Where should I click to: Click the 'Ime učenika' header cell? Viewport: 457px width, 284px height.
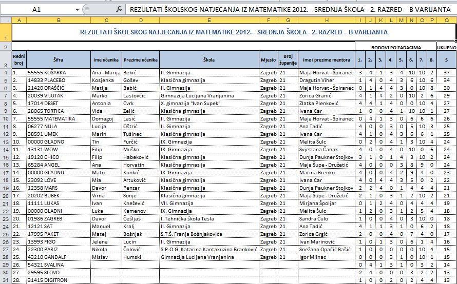coord(106,59)
